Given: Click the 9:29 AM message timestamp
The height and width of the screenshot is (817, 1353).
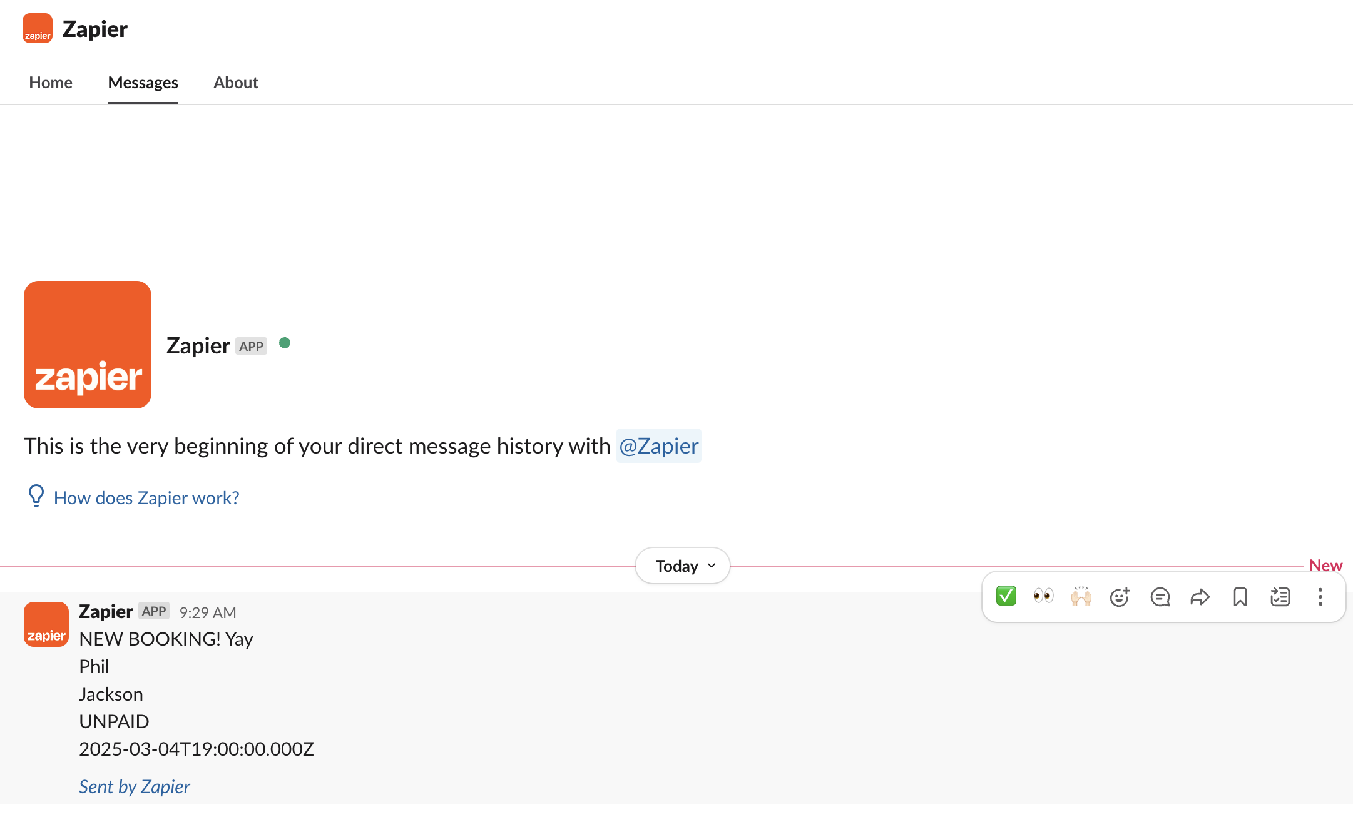Looking at the screenshot, I should pyautogui.click(x=208, y=612).
